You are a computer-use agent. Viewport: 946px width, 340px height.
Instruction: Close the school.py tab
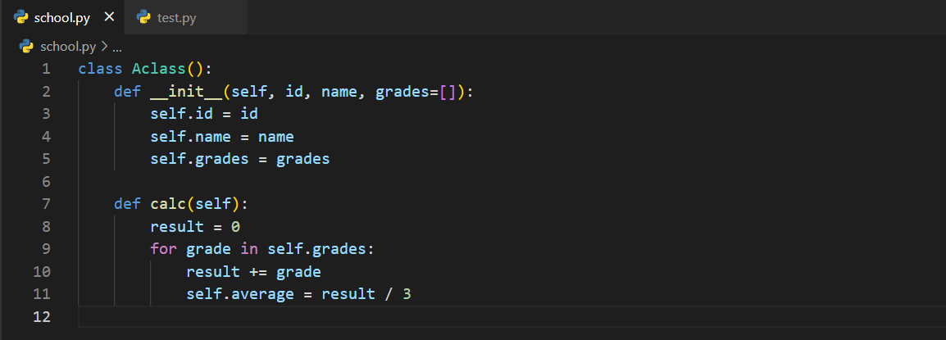tap(109, 17)
